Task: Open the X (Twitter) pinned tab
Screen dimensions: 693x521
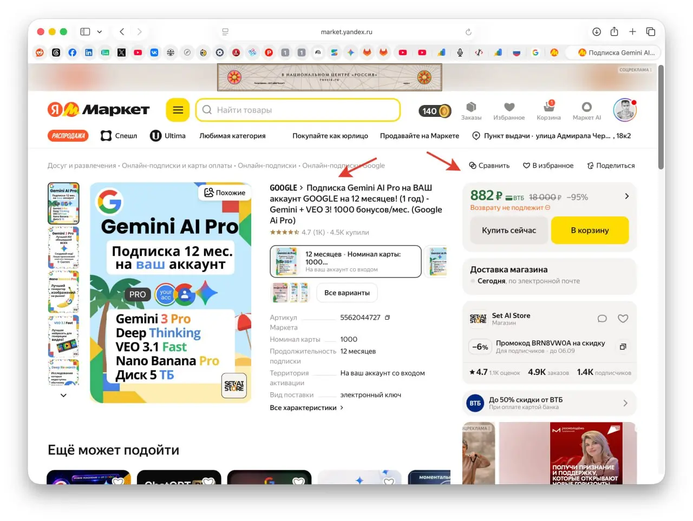Action: pyautogui.click(x=121, y=52)
